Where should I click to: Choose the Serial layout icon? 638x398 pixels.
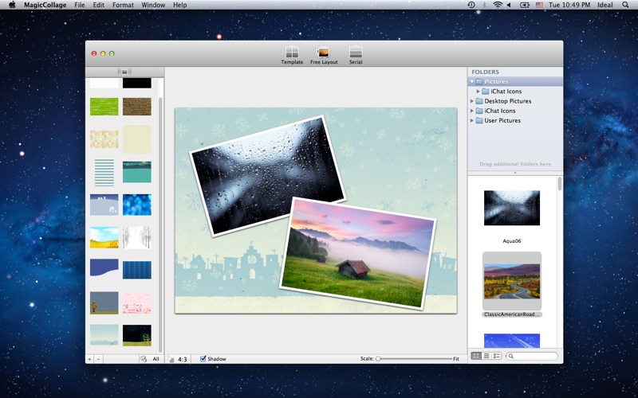point(356,53)
